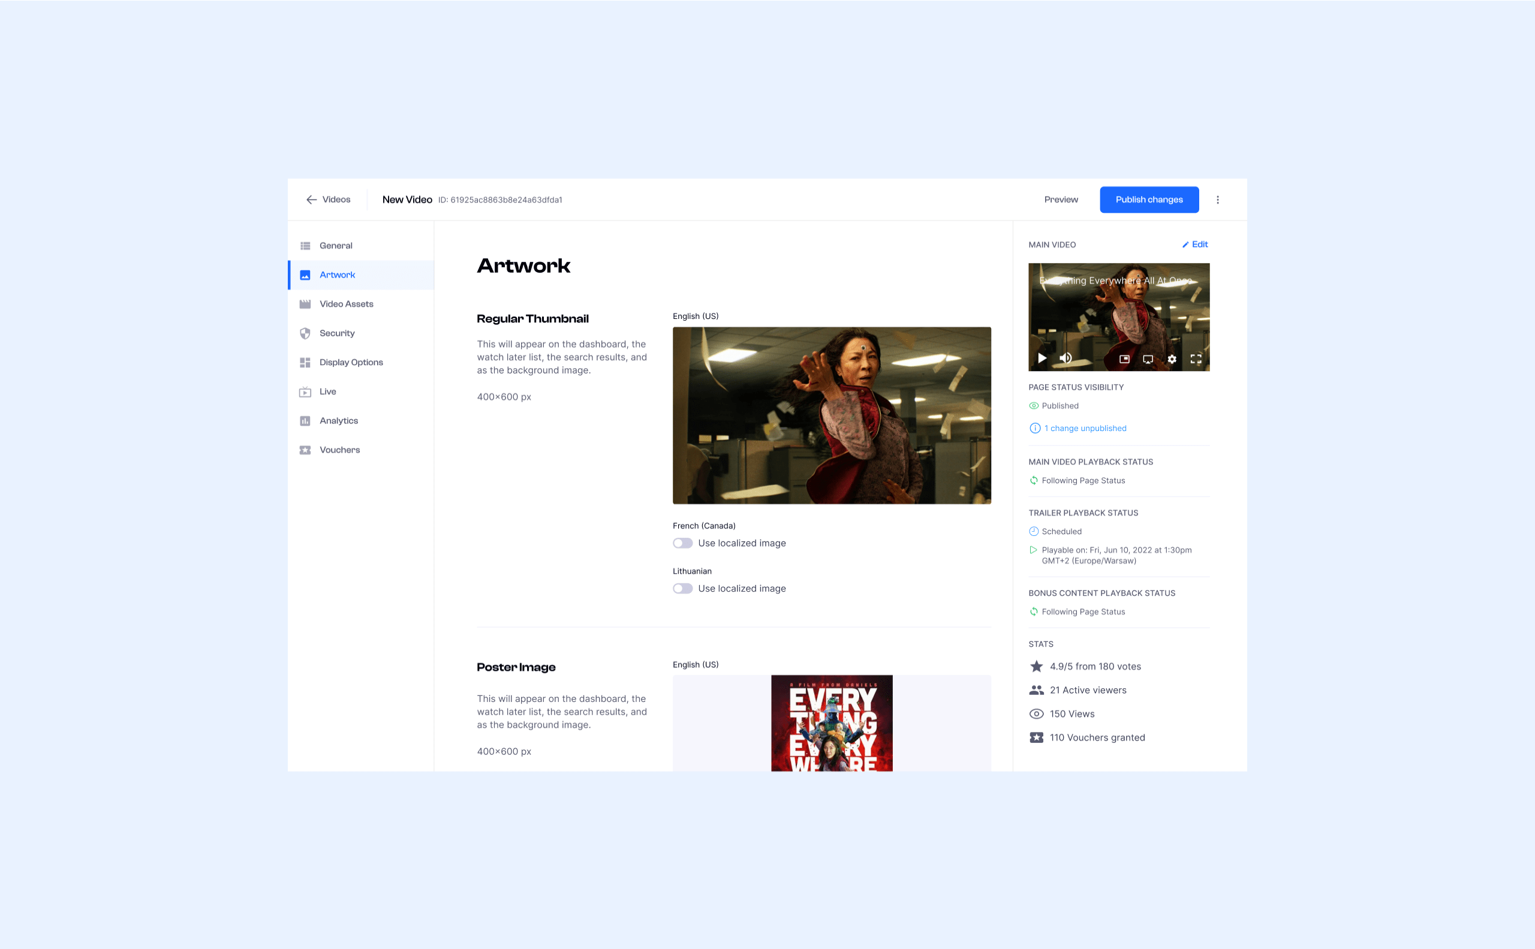
Task: Click the Scheduled clock icon
Action: [1033, 531]
